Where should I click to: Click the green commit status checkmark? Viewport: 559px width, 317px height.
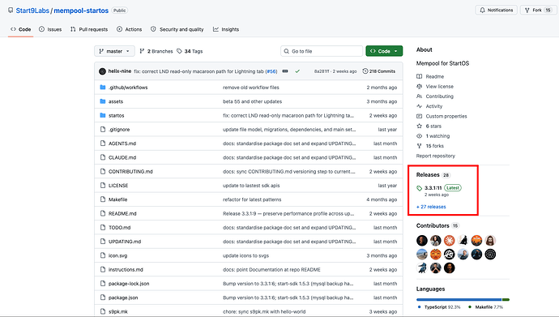coord(297,71)
